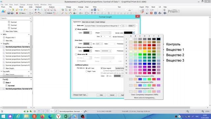The image size is (211, 119).
Task: Click the zoom in magnifier in status bar
Action: click(203, 111)
